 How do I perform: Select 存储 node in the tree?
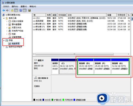coord(11,40)
